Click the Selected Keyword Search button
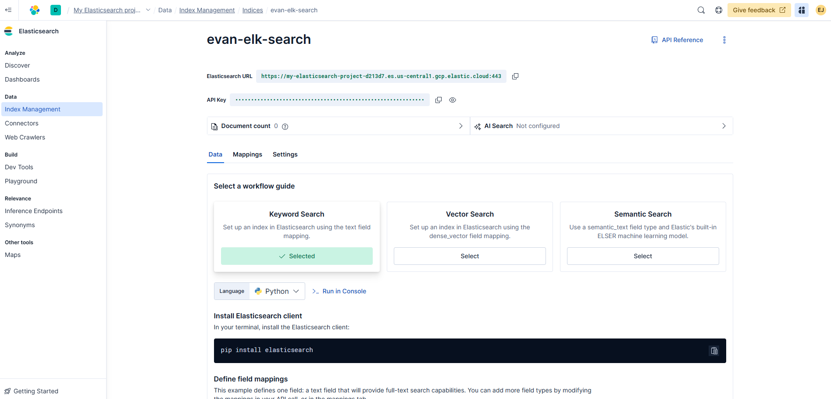 point(297,256)
